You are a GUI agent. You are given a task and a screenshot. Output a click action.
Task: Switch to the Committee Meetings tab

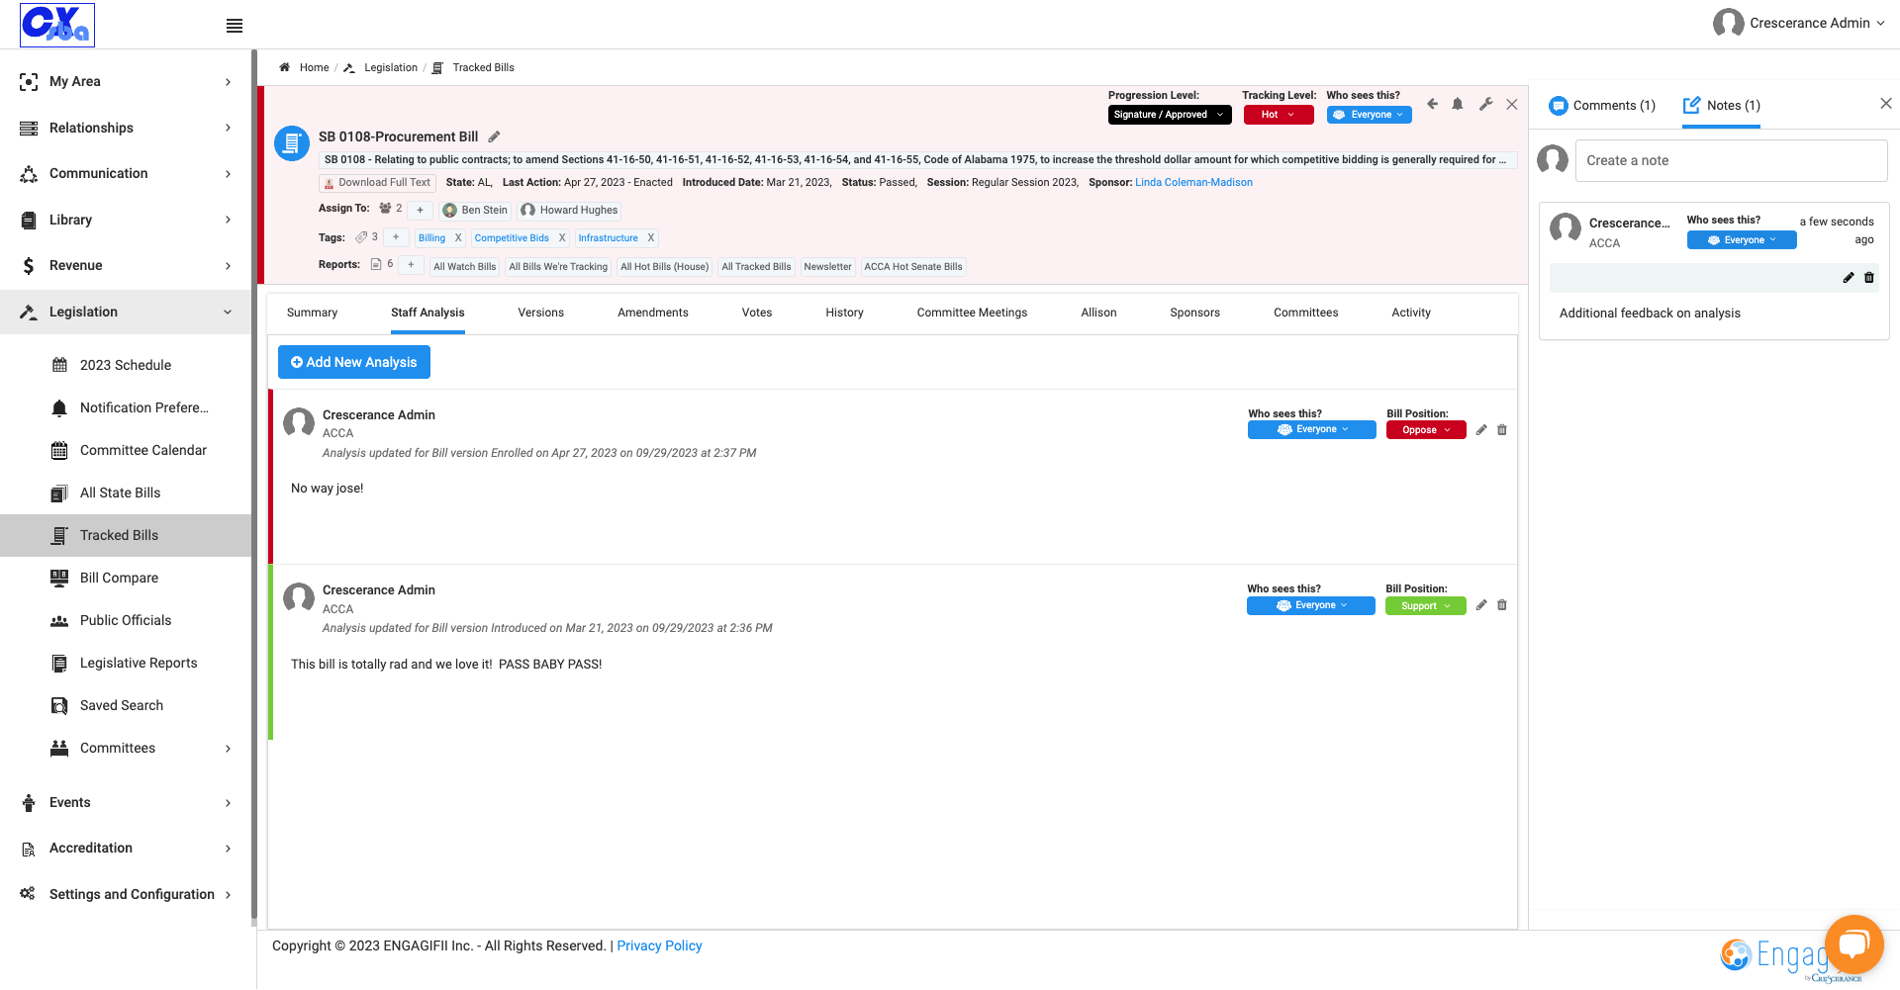(972, 313)
